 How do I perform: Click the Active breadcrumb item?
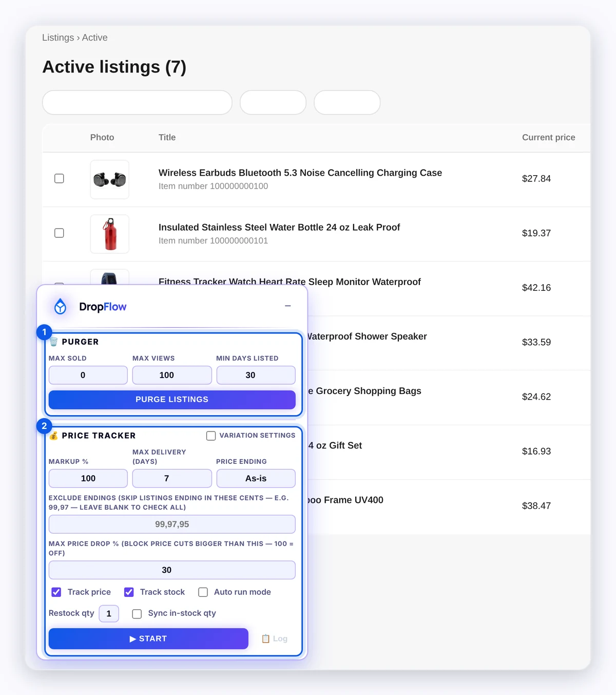point(95,37)
